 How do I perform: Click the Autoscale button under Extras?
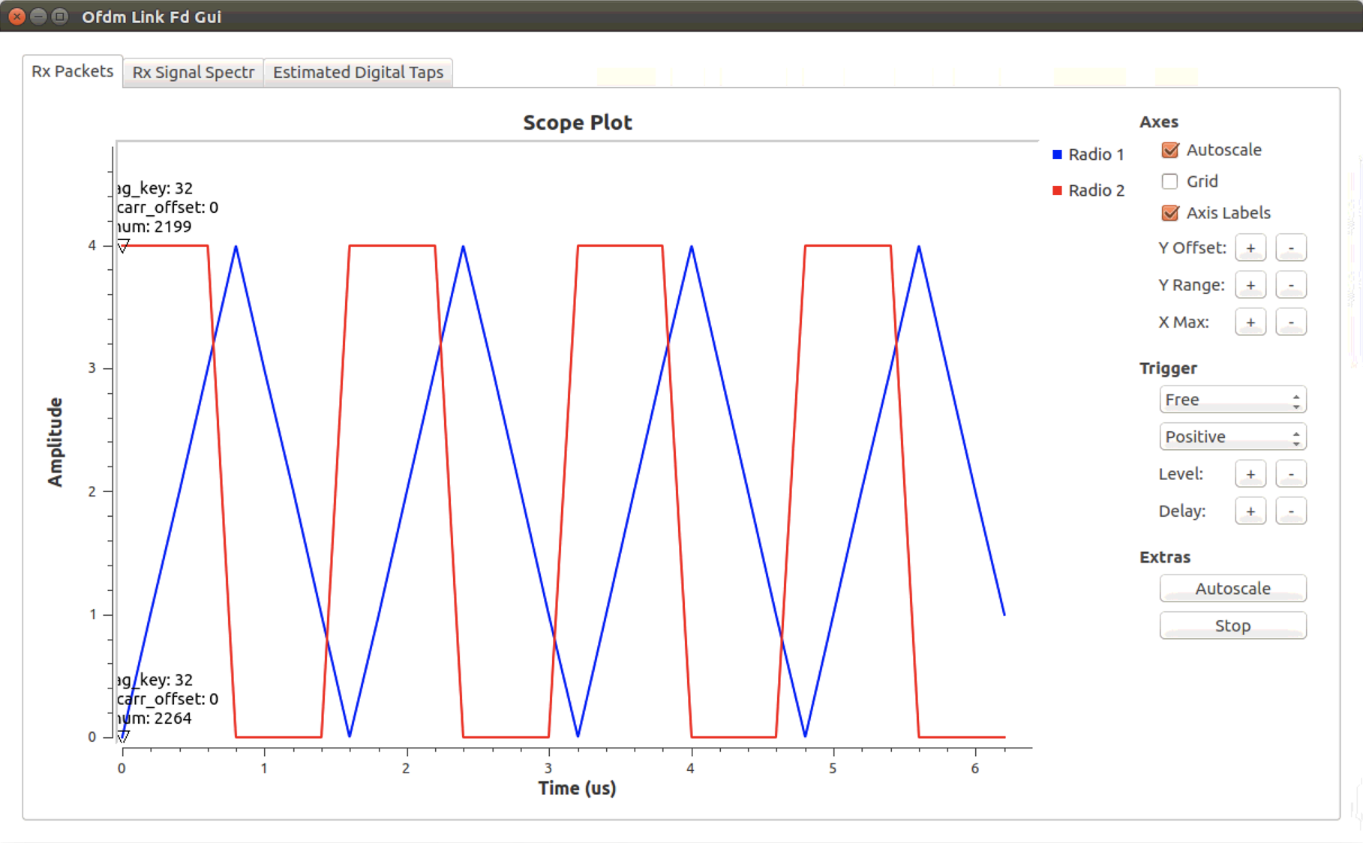pyautogui.click(x=1232, y=589)
